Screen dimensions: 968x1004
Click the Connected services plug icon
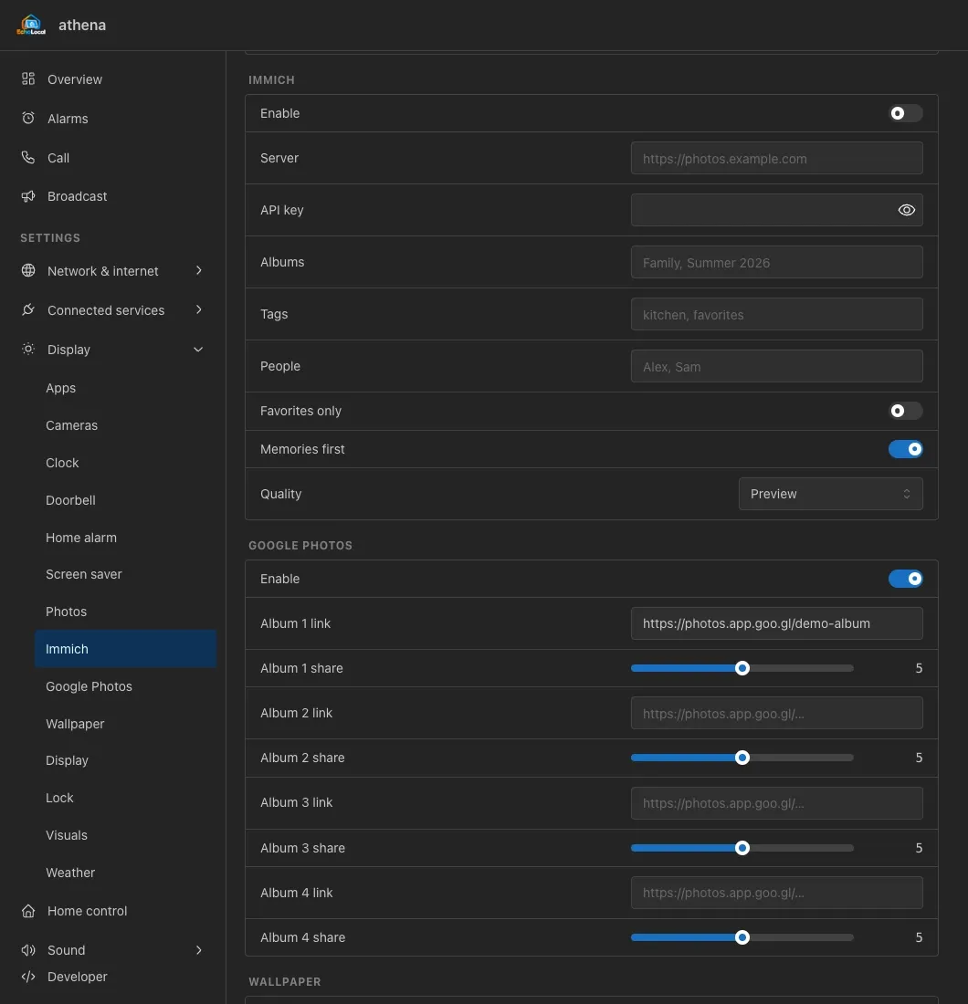pyautogui.click(x=28, y=310)
